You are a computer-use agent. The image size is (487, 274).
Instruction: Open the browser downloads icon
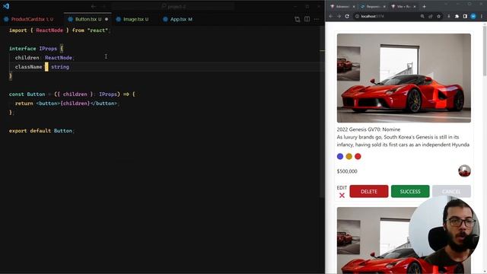pyautogui.click(x=448, y=16)
